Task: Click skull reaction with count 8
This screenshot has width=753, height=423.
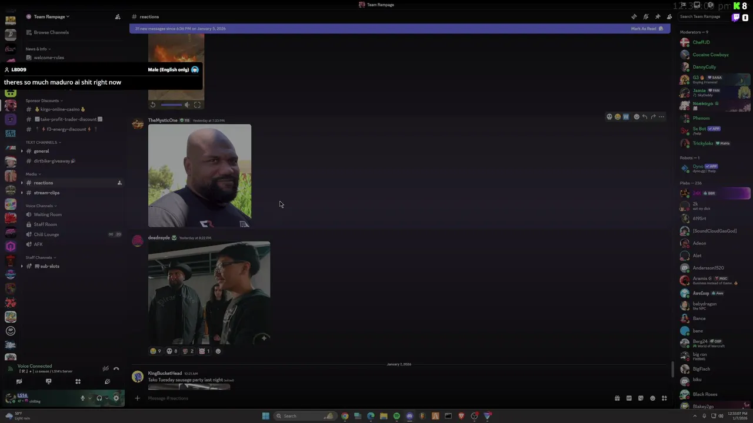Action: click(x=172, y=351)
